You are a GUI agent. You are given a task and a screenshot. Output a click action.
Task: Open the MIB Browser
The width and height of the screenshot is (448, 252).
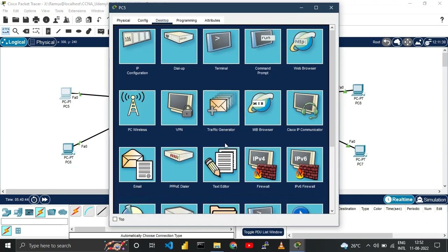[263, 108]
